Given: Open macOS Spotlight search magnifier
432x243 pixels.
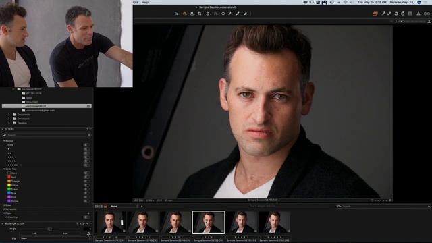Looking at the screenshot, I should (x=412, y=2).
